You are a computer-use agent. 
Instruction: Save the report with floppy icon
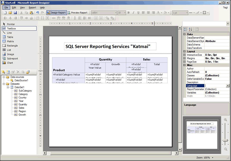pos(15,13)
